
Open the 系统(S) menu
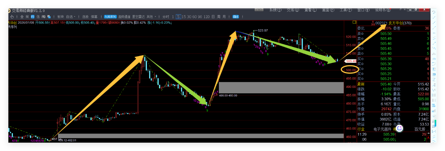point(275,10)
